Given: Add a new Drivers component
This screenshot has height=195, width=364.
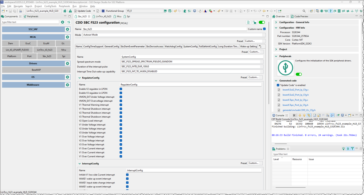Looking at the screenshot, I should point(67,64).
